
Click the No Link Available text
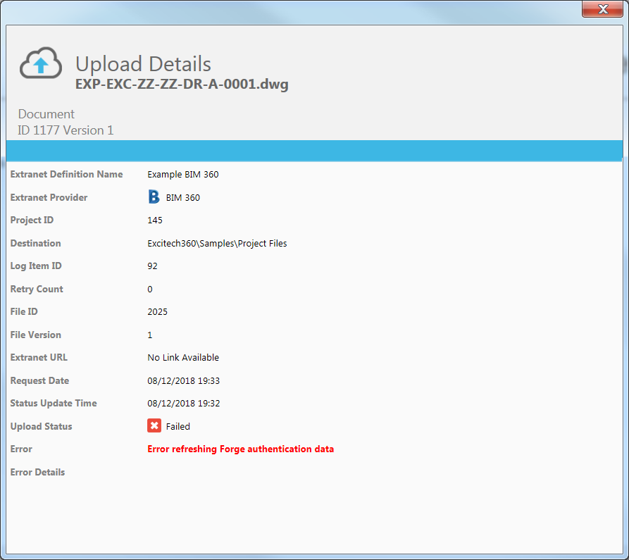pos(183,358)
